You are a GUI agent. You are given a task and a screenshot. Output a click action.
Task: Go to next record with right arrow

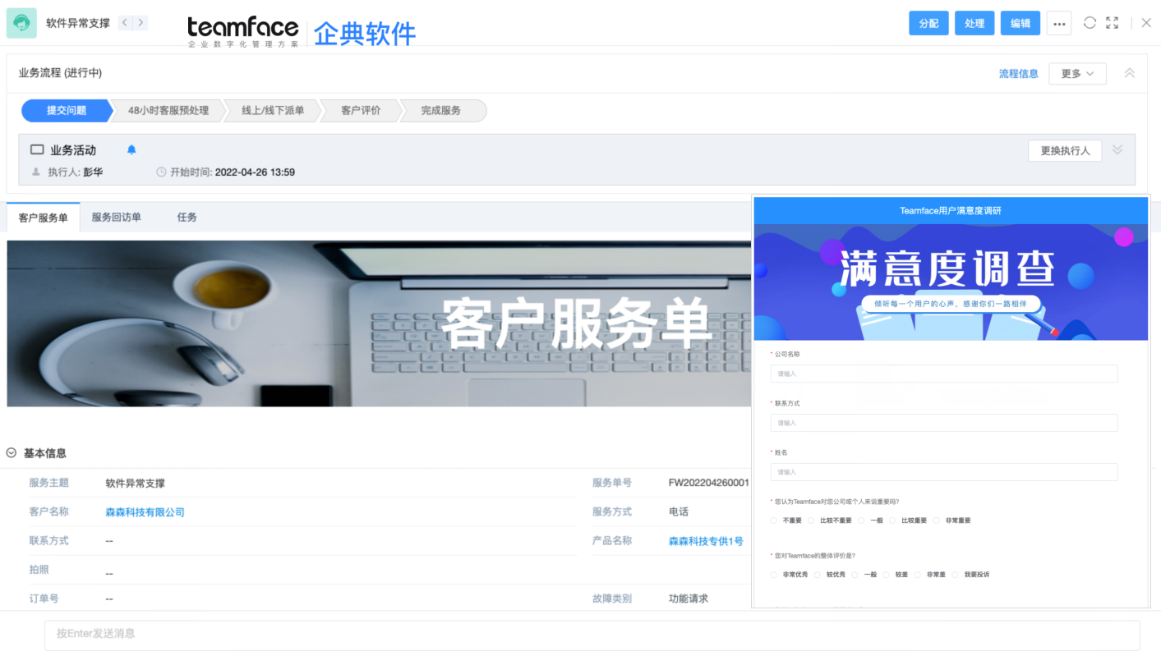point(141,23)
